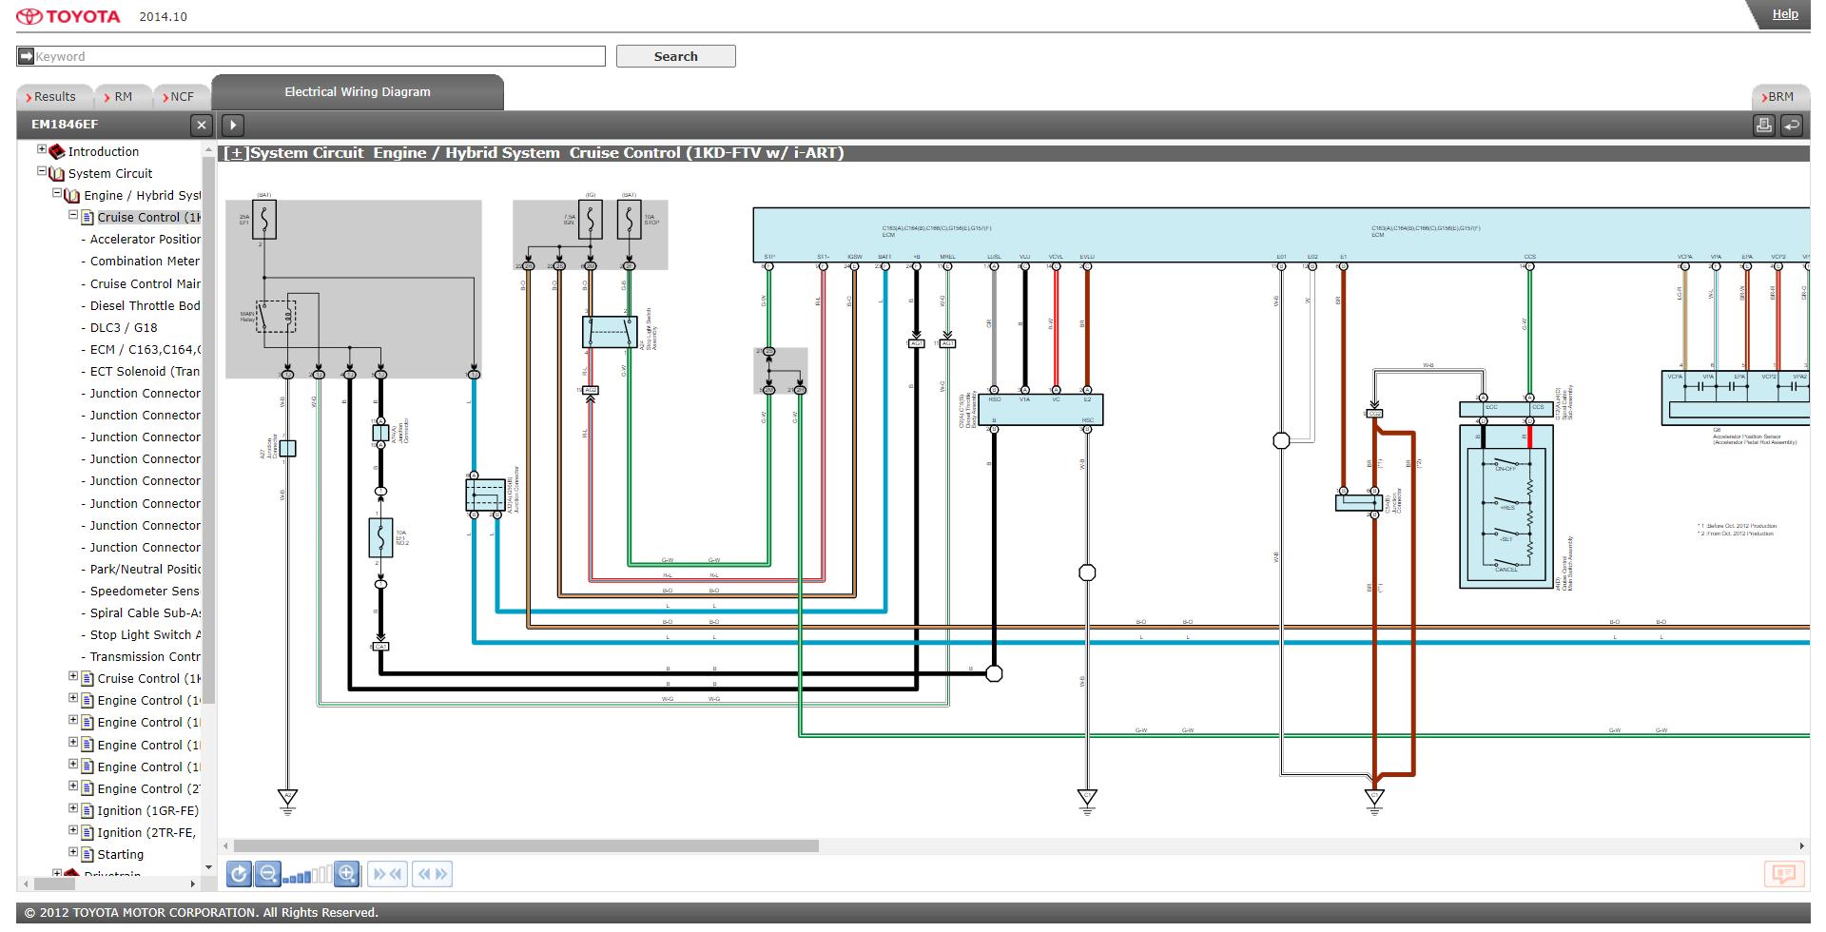Click the reset view rotate icon

tap(239, 874)
